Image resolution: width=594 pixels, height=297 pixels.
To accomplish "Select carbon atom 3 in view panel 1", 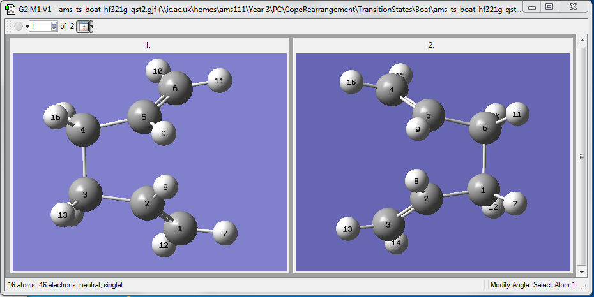I will tap(85, 194).
